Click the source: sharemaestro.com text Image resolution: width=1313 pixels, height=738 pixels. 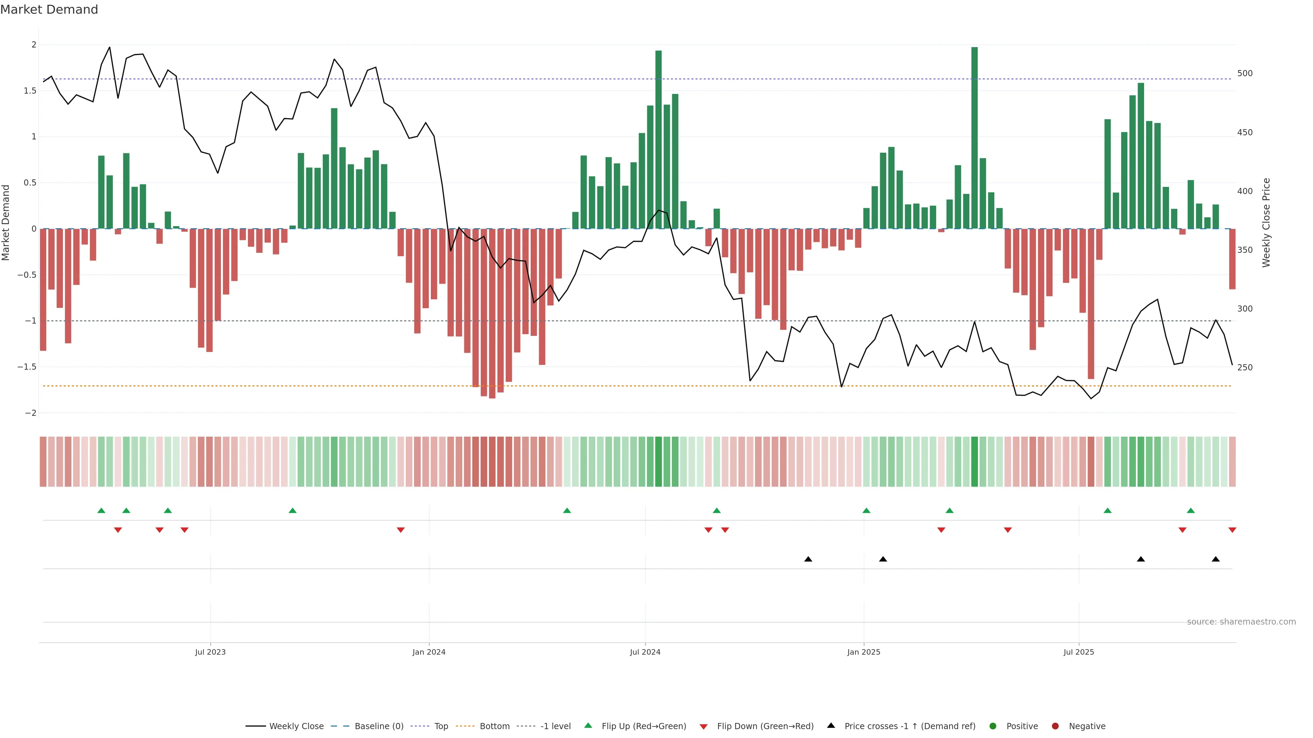(x=1241, y=622)
